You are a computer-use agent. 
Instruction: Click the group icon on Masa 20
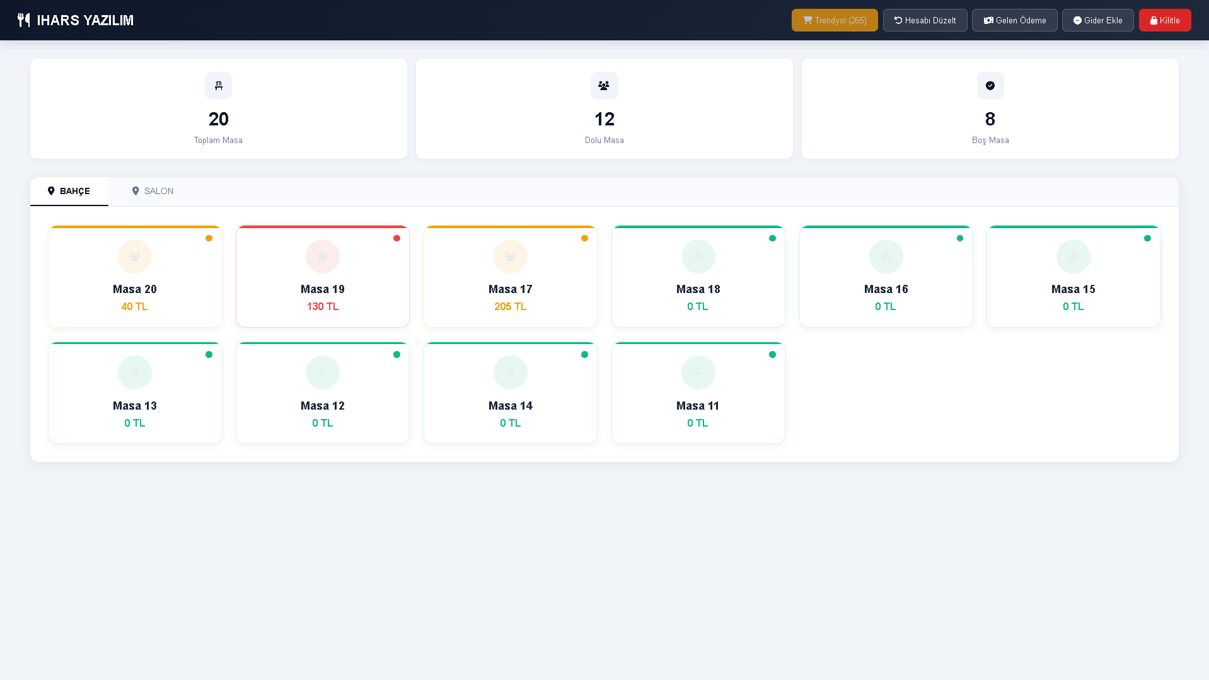click(x=135, y=256)
